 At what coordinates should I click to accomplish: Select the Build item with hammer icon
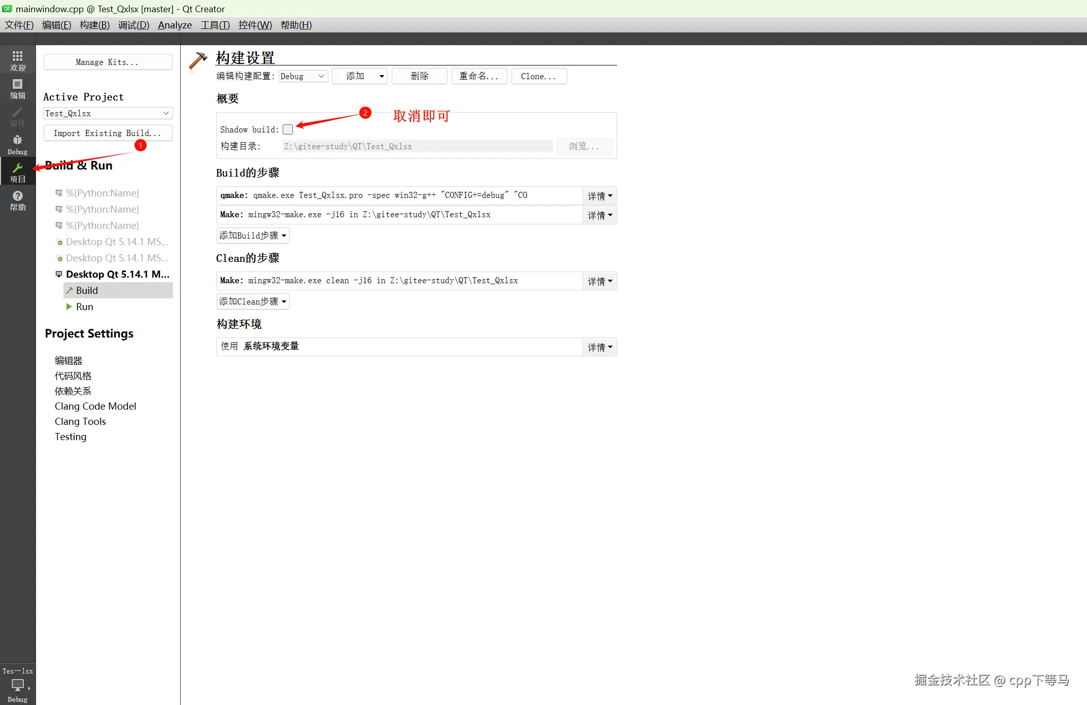click(x=87, y=290)
